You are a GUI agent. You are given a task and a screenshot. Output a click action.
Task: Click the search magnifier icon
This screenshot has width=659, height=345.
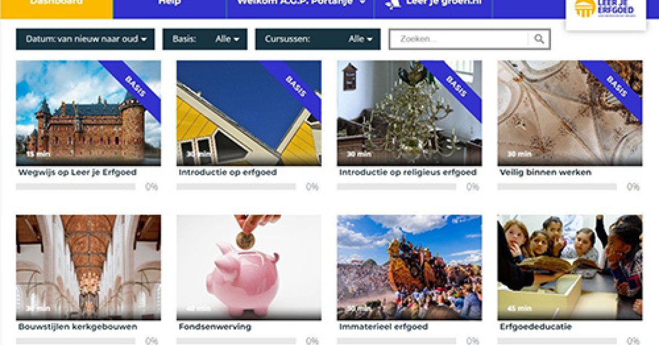pyautogui.click(x=539, y=39)
